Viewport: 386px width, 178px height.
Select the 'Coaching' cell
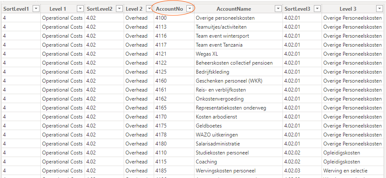(x=238, y=162)
